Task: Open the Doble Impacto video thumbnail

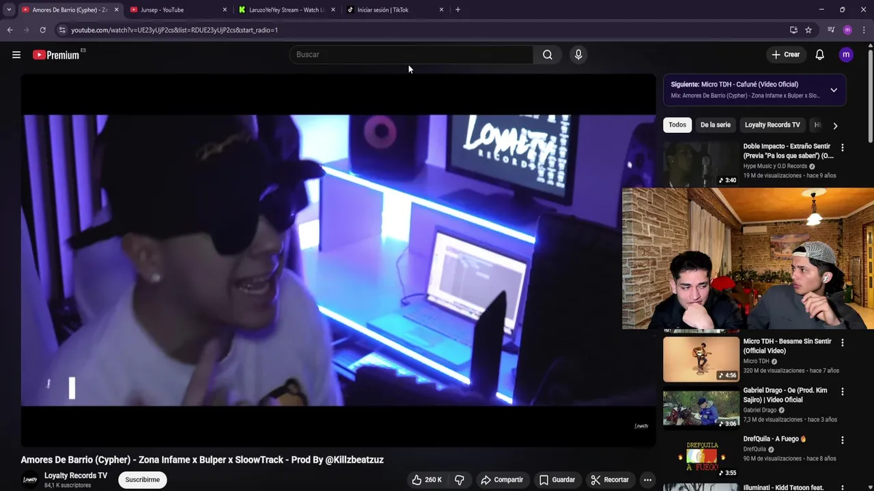Action: point(701,164)
